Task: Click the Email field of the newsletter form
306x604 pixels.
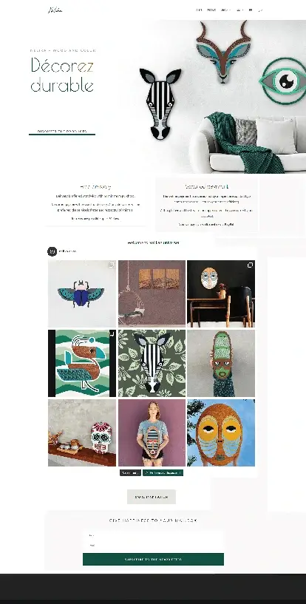Action: point(153,545)
